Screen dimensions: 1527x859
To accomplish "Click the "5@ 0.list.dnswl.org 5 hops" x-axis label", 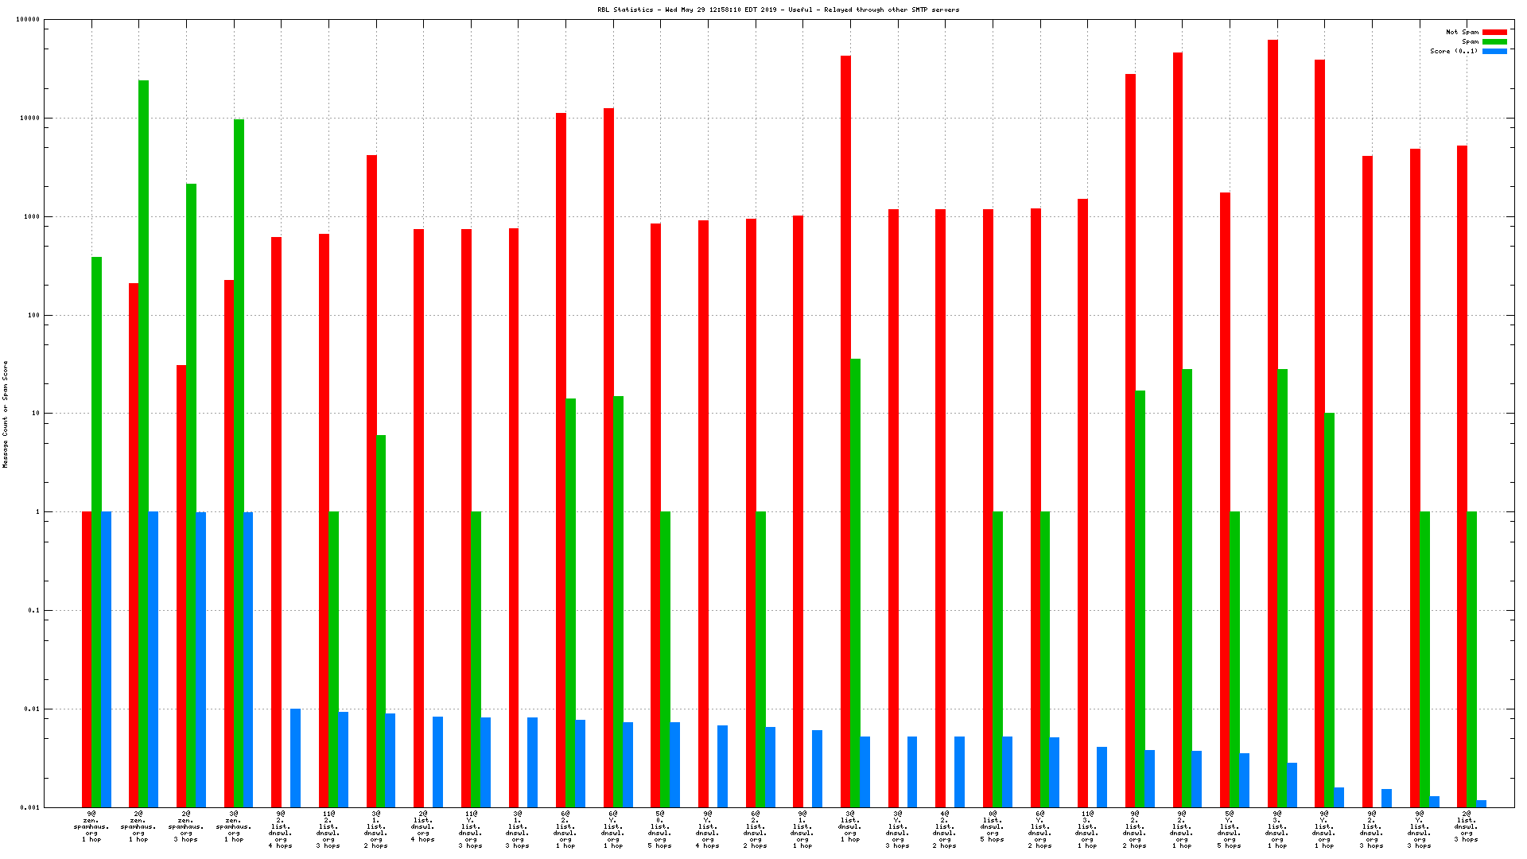I will (660, 830).
